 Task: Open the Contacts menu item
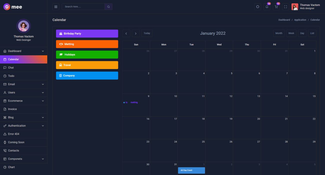23,150
